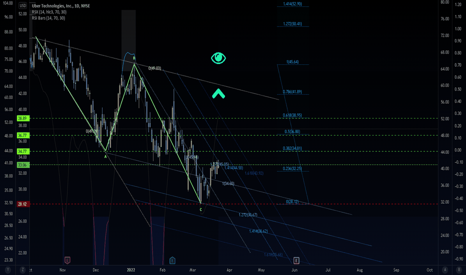Image resolution: width=466 pixels, height=275 pixels.
Task: Click the round Z button on the axis
Action: pyautogui.click(x=22, y=270)
